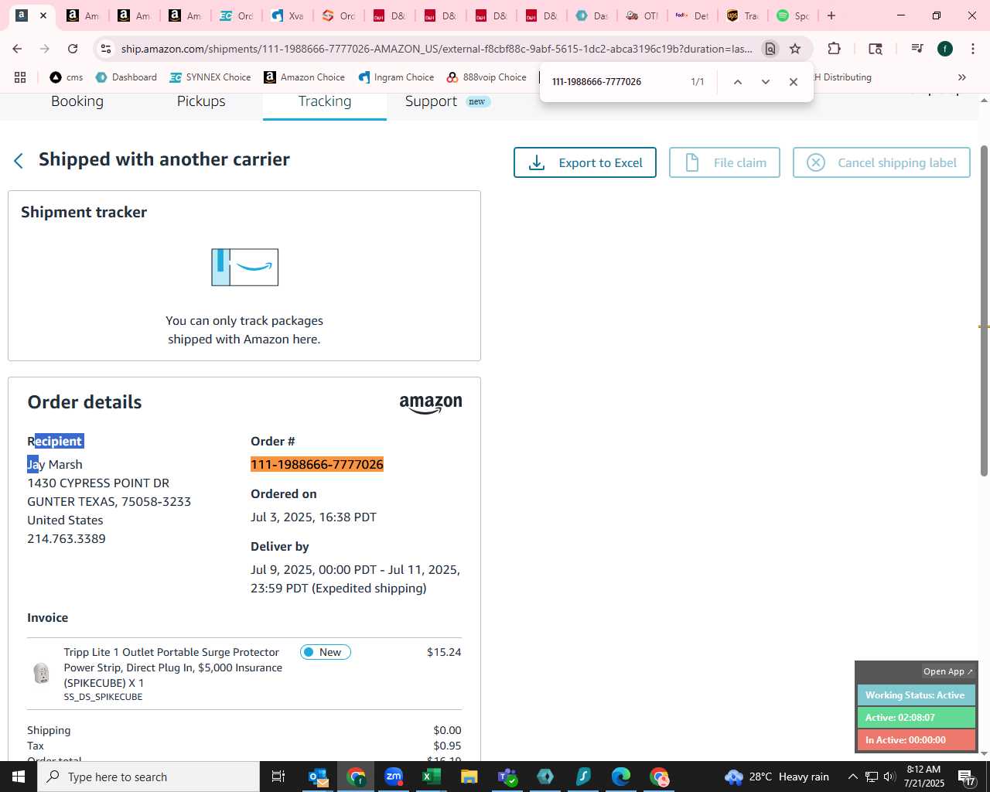990x792 pixels.
Task: Click the find bar search field
Action: click(x=616, y=82)
